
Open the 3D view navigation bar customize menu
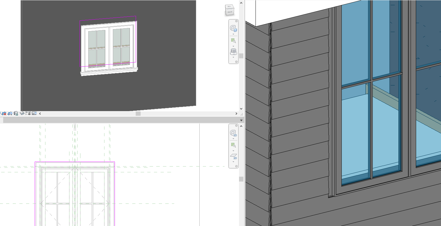tap(236, 62)
